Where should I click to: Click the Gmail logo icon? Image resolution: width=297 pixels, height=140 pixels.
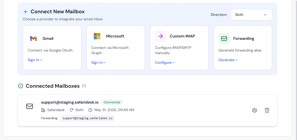pyautogui.click(x=33, y=39)
